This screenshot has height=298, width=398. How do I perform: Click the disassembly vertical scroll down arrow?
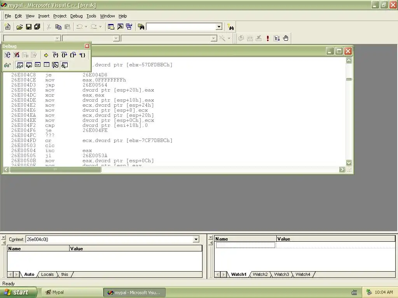tap(349, 163)
